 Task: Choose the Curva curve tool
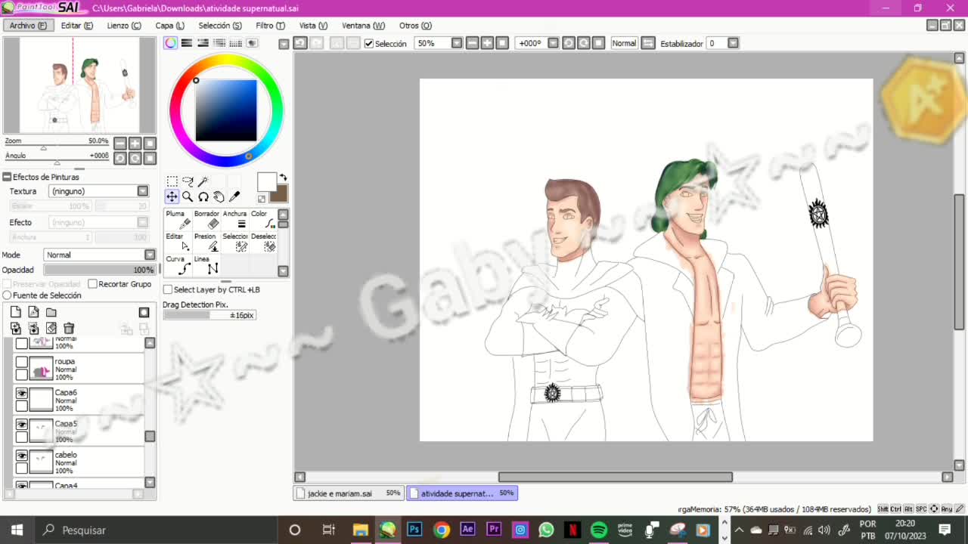(178, 265)
